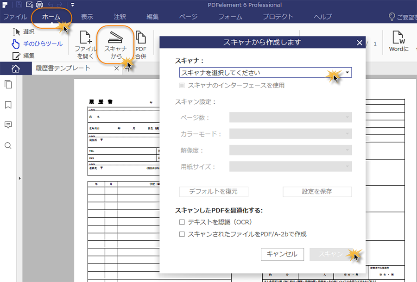Click the redo arrow in title bar
Screen dimensions: 417x282
(60, 5)
